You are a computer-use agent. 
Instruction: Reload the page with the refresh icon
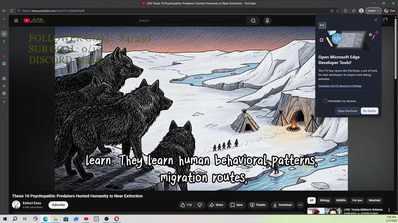pyautogui.click(x=12, y=11)
